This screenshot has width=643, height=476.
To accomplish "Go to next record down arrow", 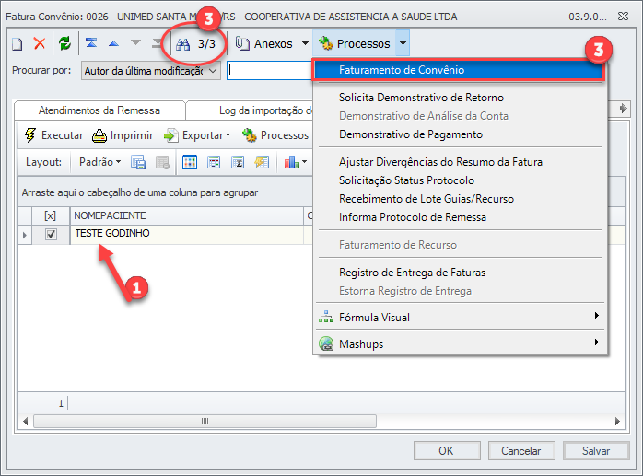I will 135,42.
